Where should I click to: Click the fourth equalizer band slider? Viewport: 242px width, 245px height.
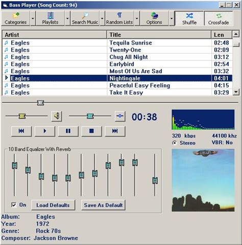pos(55,178)
